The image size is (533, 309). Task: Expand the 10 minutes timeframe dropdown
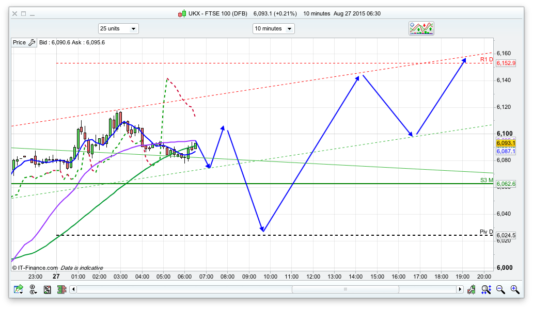coord(273,29)
